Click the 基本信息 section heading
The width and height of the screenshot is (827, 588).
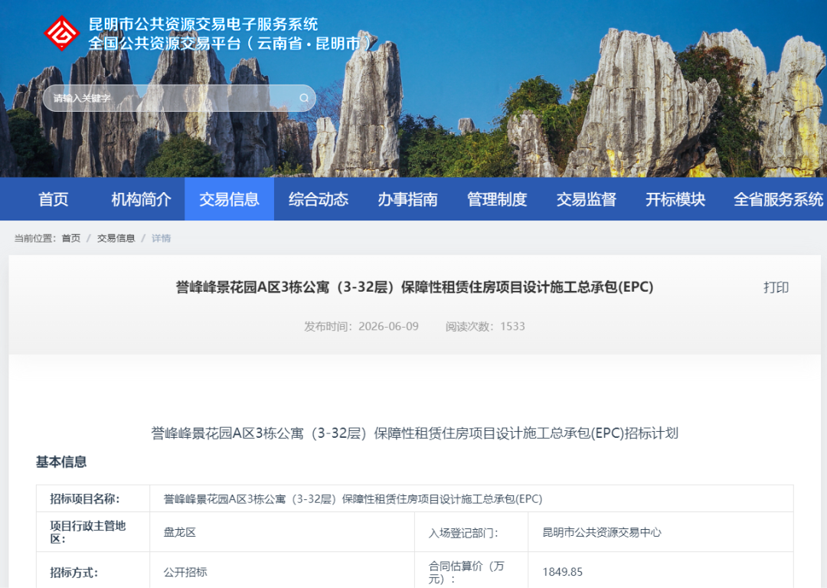pos(61,462)
